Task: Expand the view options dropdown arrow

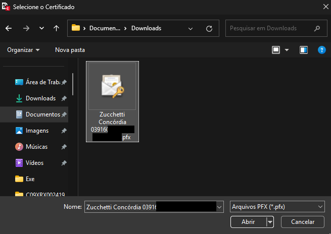Action: point(287,50)
